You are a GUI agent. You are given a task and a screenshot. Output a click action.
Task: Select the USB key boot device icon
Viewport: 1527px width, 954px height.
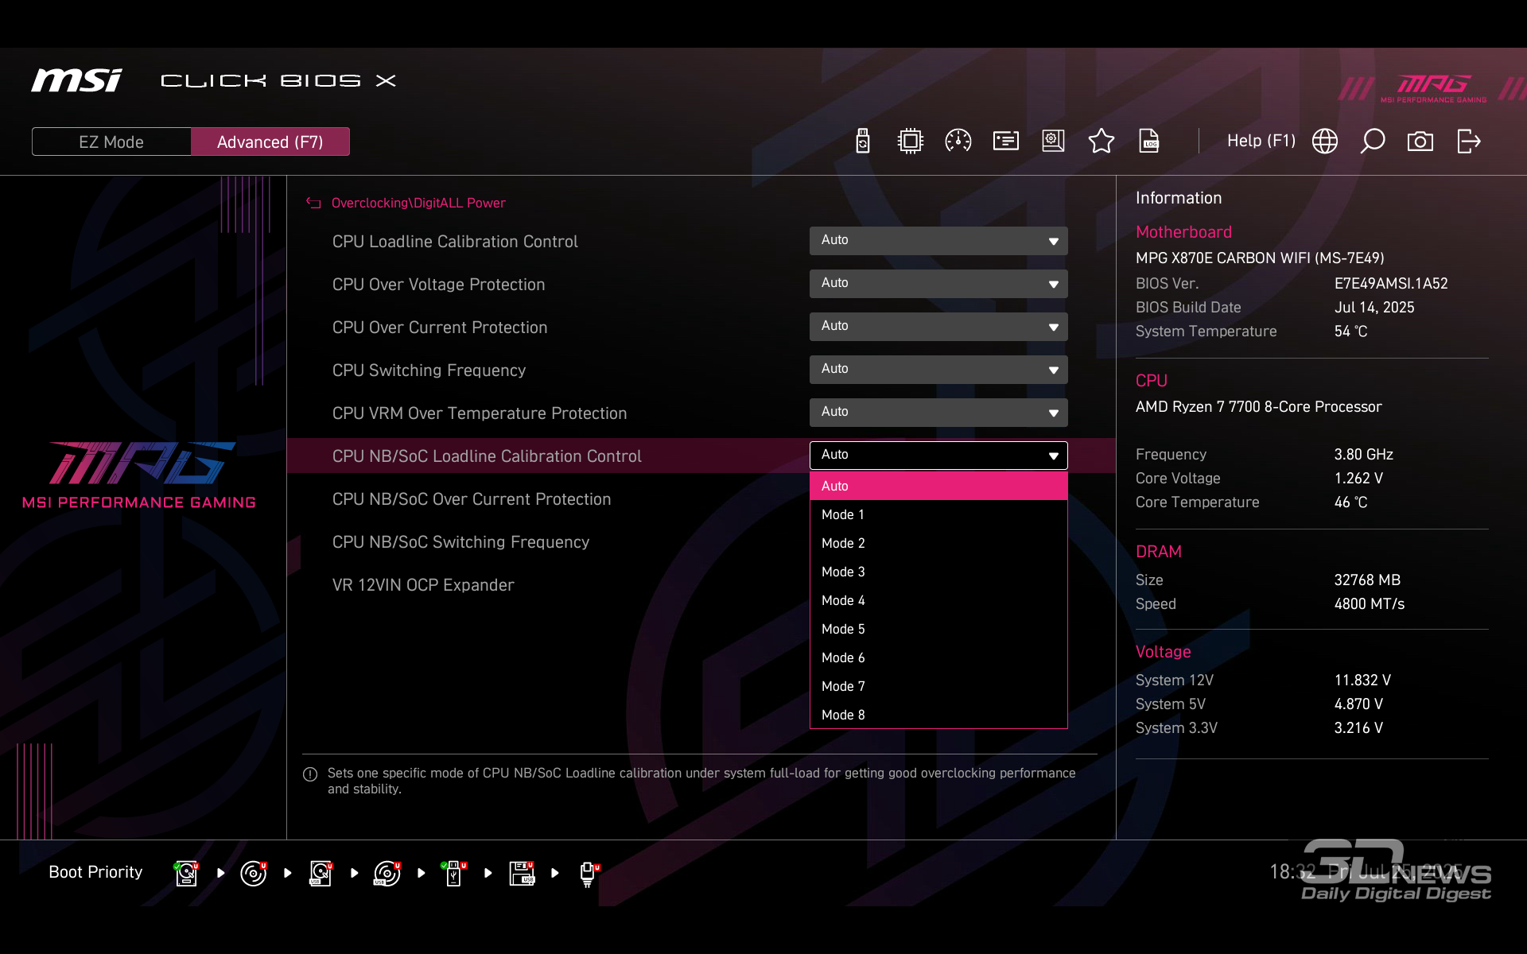[x=454, y=873]
